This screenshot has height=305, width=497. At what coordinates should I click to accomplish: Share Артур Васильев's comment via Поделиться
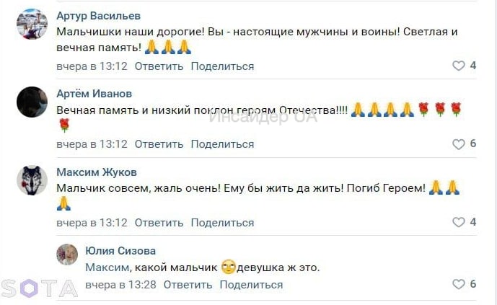222,66
